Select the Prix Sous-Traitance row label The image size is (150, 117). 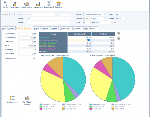tap(47, 43)
